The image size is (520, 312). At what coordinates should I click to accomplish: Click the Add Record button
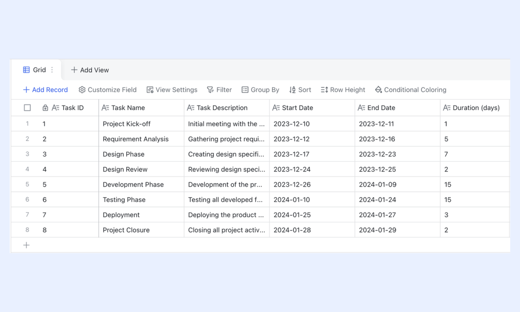point(45,90)
